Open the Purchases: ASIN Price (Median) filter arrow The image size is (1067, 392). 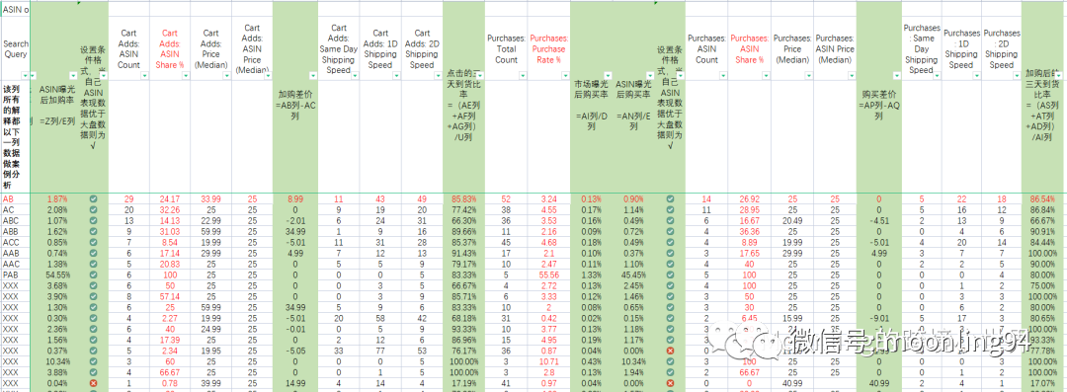(x=851, y=76)
